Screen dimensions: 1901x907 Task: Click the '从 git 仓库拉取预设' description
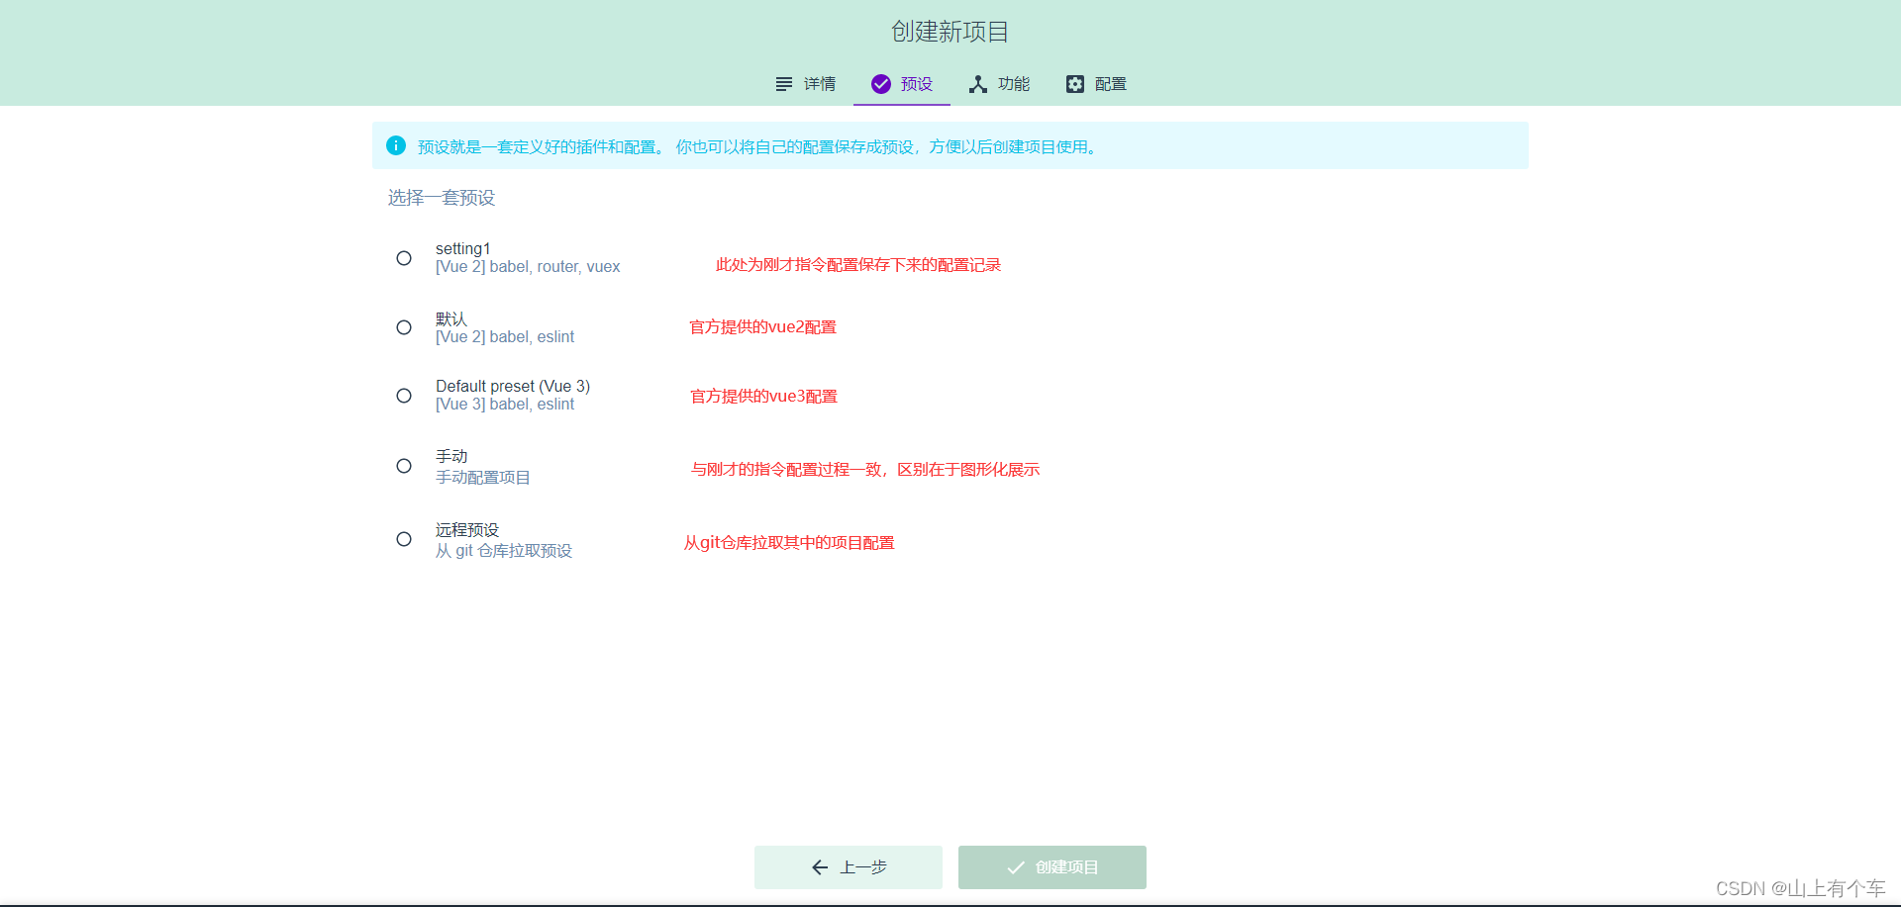click(504, 551)
